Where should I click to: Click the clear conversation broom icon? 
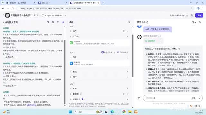click(139, 98)
